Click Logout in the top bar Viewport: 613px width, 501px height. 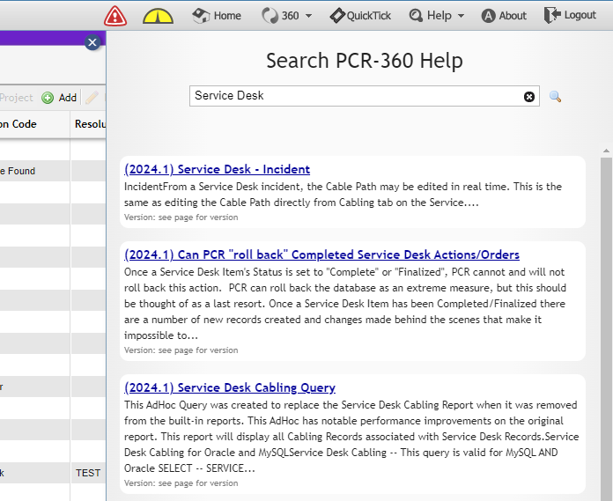(570, 15)
